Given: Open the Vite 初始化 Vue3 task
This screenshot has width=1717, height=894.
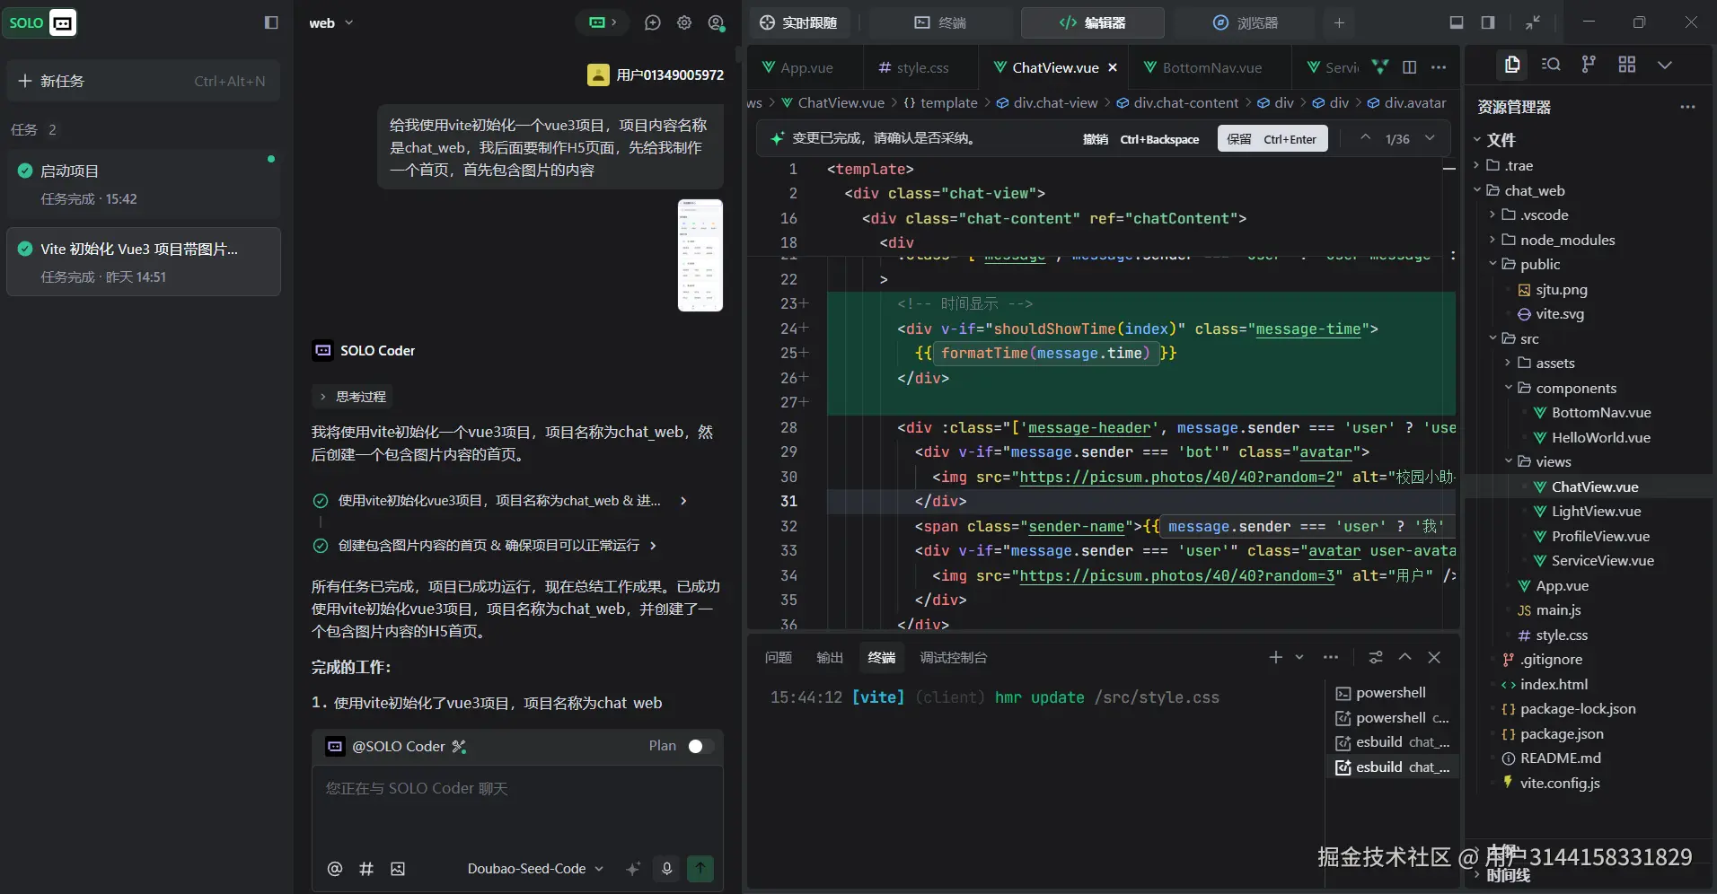Looking at the screenshot, I should click(144, 262).
